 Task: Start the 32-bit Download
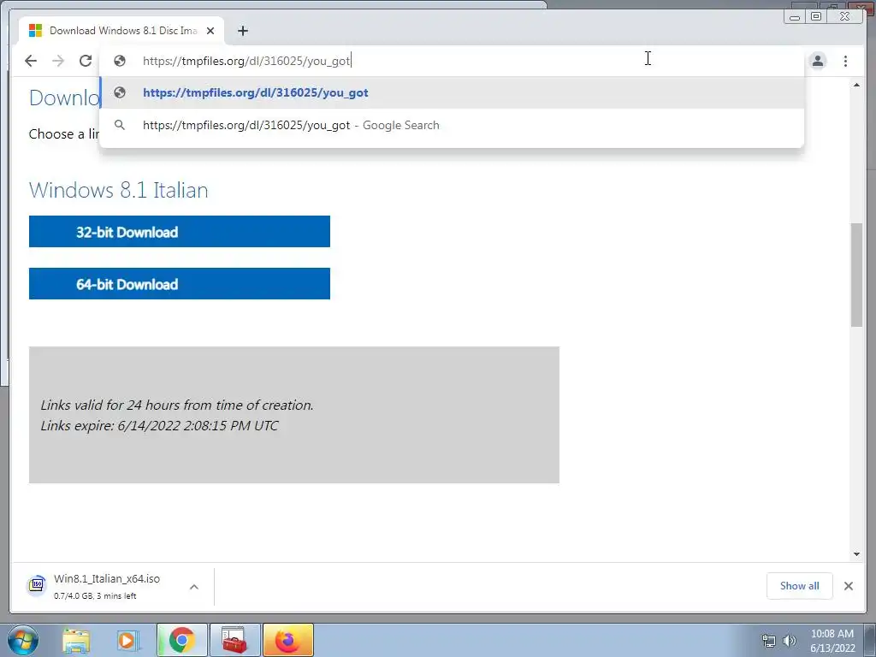tap(180, 231)
